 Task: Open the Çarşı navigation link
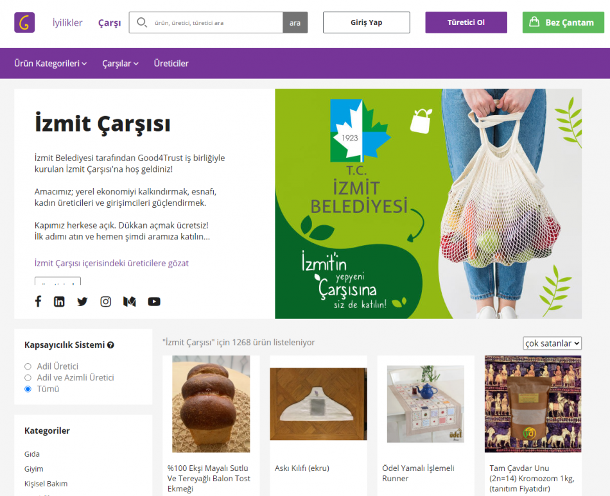pyautogui.click(x=109, y=22)
